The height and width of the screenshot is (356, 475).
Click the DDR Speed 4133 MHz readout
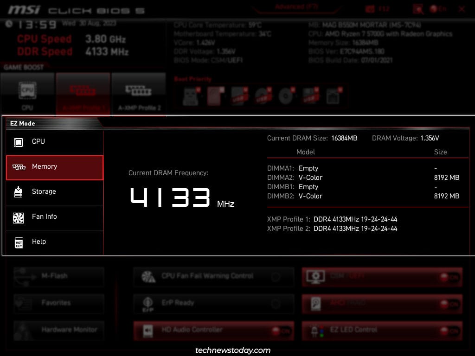[x=107, y=52]
